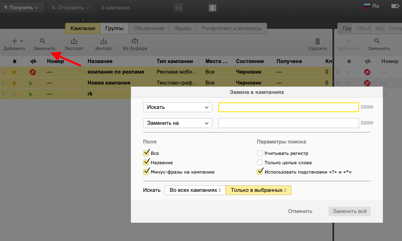Image resolution: width=402 pixels, height=241 pixels.
Task: Click the green arrow icon in the rk row
Action: click(31, 94)
